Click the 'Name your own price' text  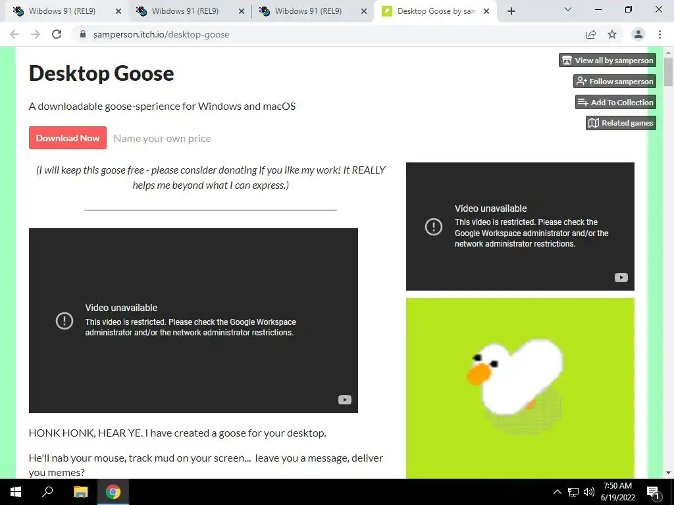(x=162, y=138)
